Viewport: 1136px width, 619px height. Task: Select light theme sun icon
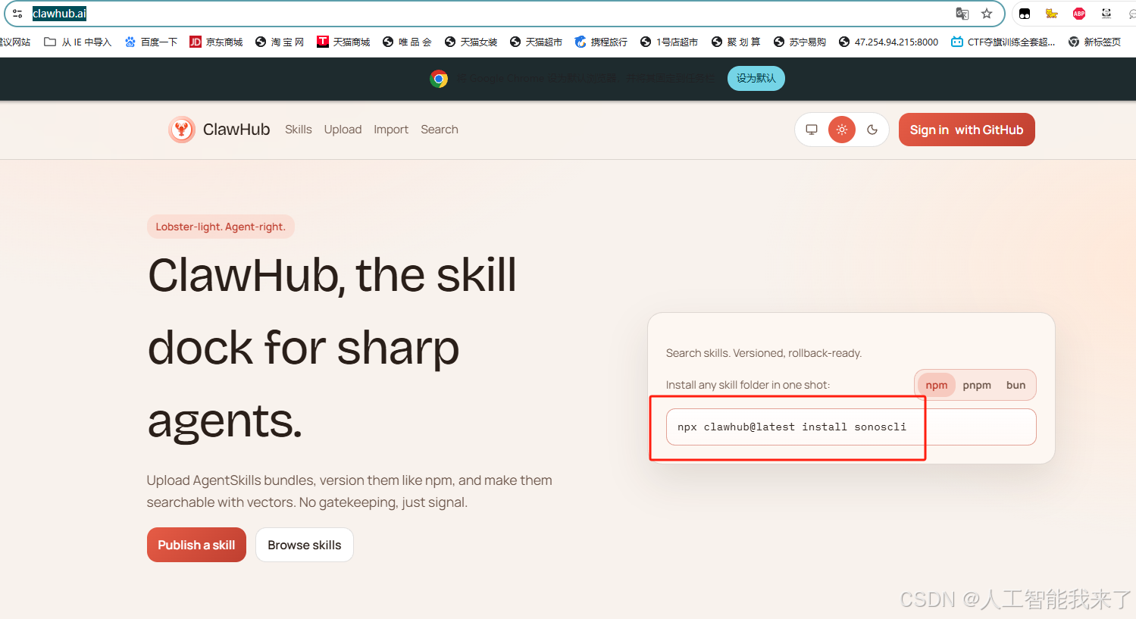point(842,130)
